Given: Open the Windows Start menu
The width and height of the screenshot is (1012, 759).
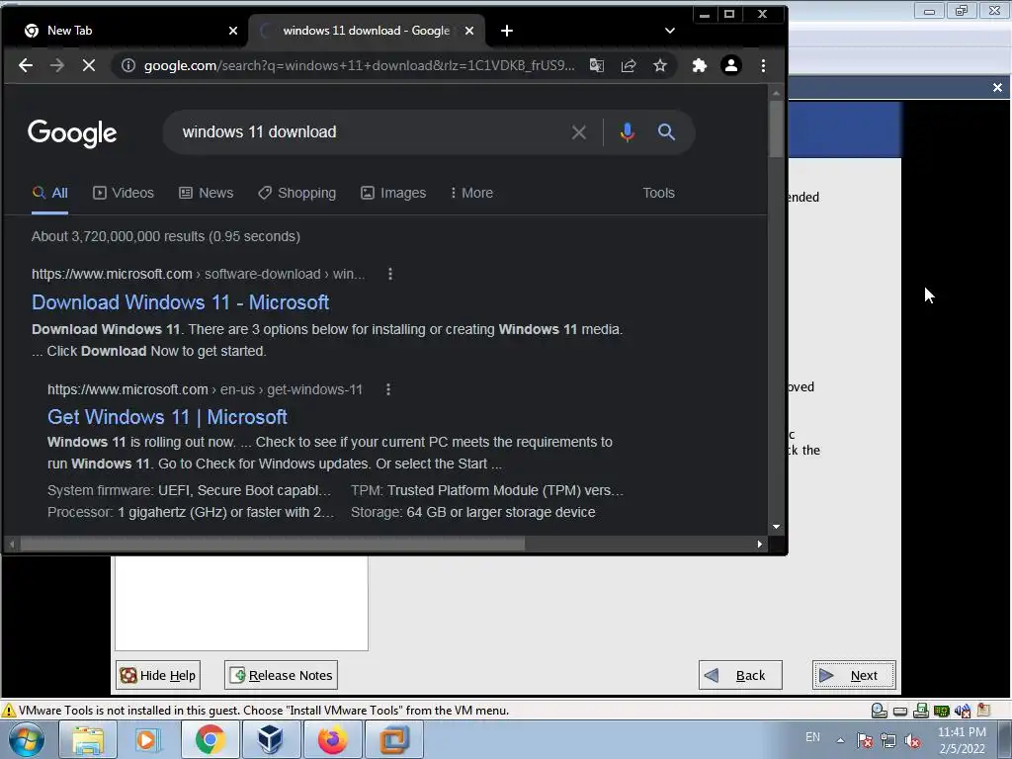Looking at the screenshot, I should click(25, 739).
